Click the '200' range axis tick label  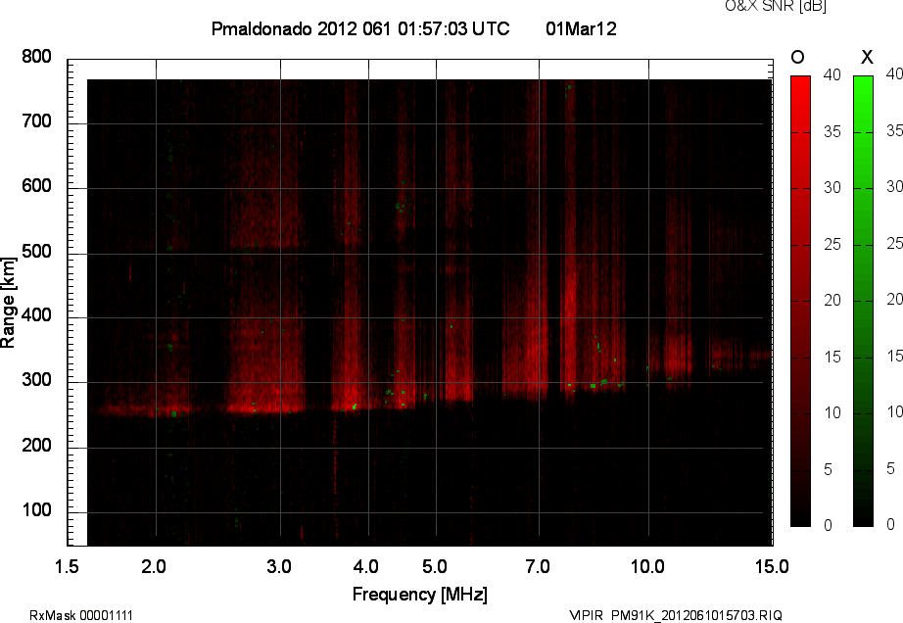pos(37,446)
